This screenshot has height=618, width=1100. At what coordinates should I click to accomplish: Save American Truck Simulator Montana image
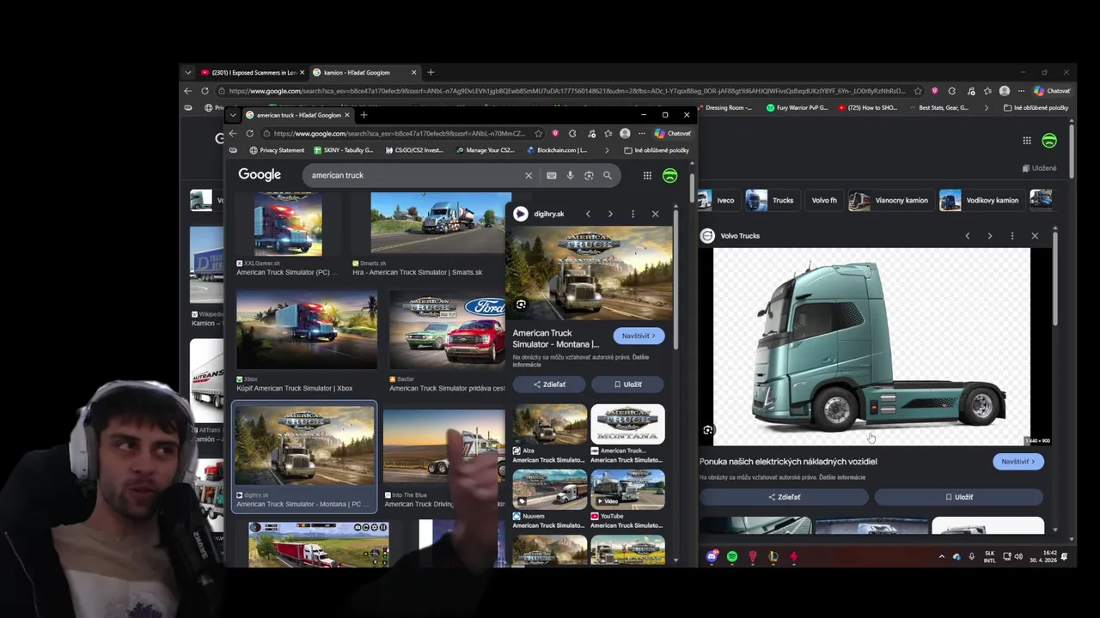628,385
